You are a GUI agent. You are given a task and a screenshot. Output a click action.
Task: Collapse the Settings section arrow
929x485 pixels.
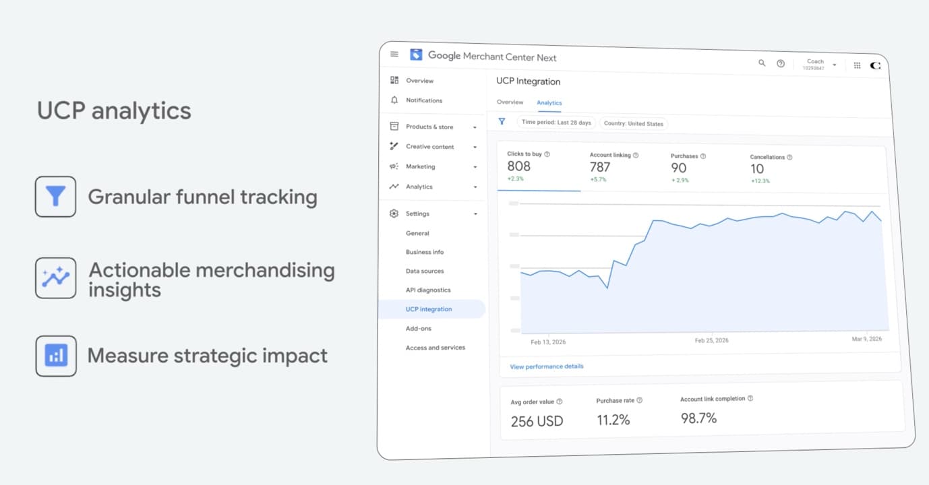tap(475, 214)
